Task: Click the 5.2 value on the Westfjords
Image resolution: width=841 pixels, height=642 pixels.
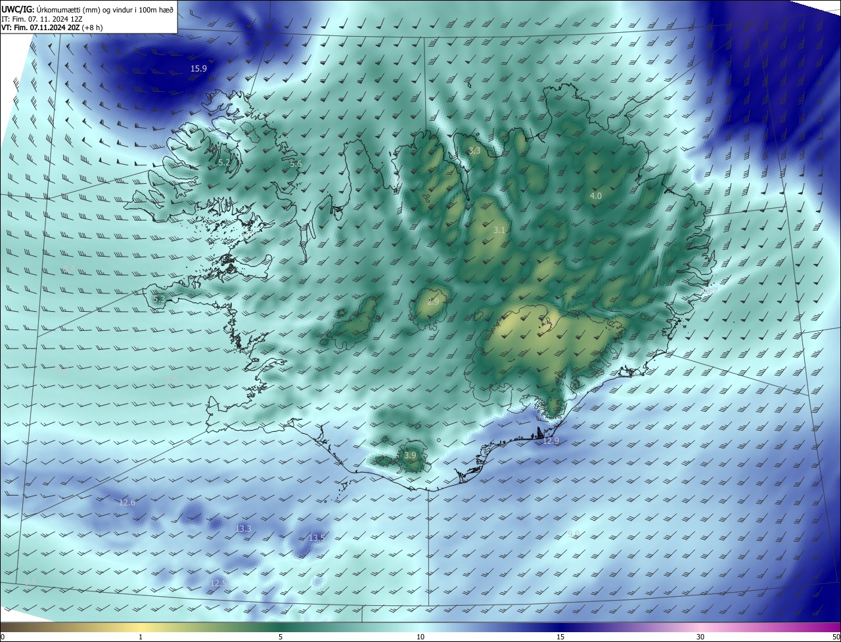Action: pos(224,162)
